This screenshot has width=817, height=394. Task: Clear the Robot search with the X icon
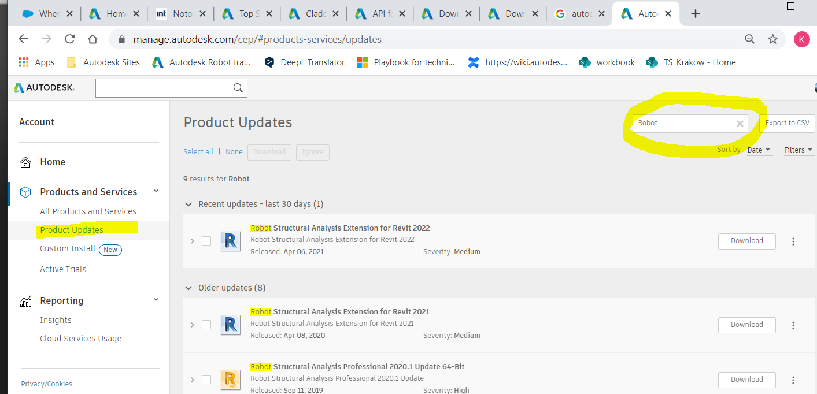[740, 123]
